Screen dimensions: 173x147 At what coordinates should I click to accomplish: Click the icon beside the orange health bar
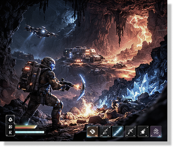10,127
